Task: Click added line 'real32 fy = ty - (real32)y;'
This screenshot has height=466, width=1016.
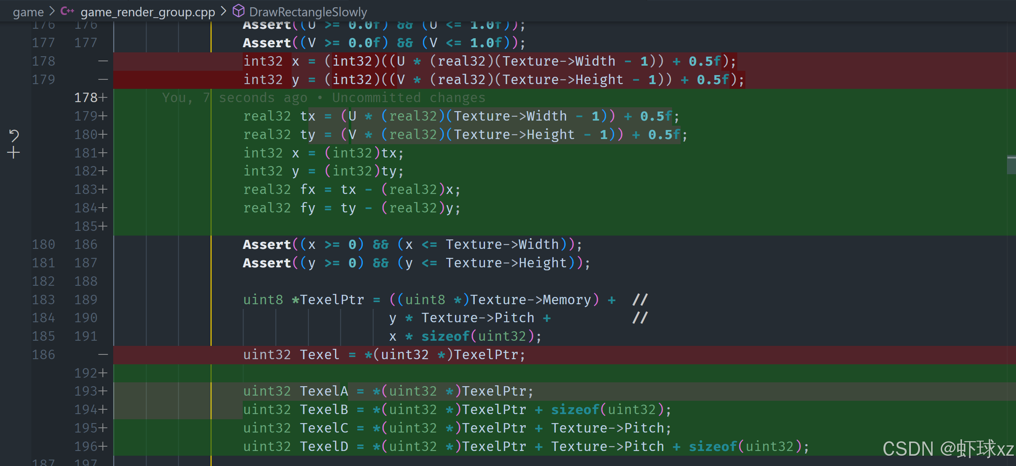Action: click(x=352, y=208)
